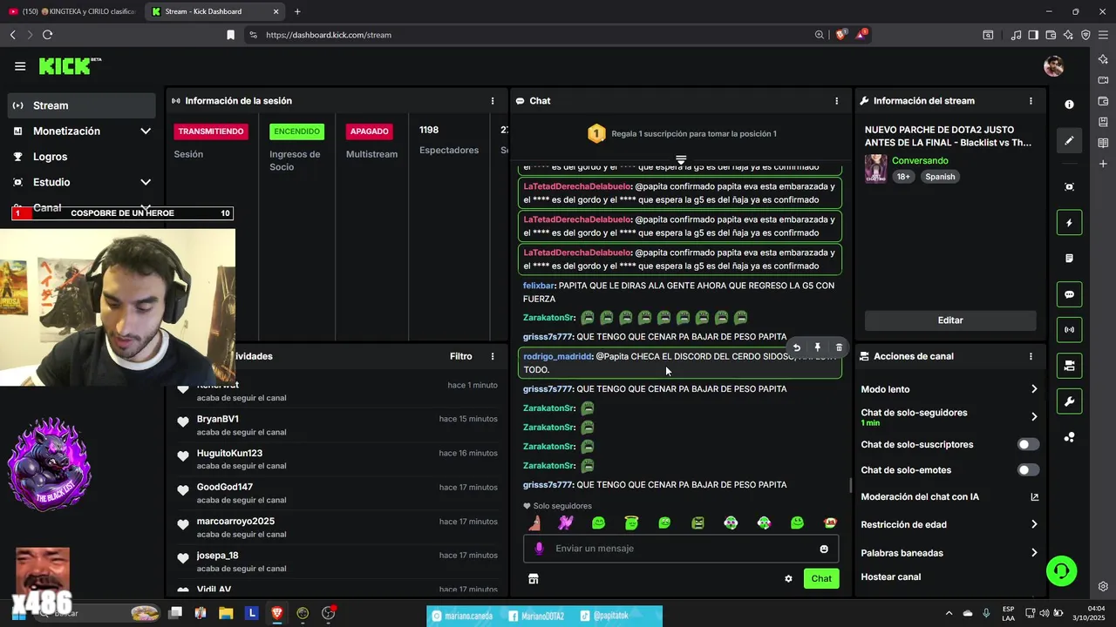1116x627 pixels.
Task: Open the shop icon below message box
Action: click(534, 578)
